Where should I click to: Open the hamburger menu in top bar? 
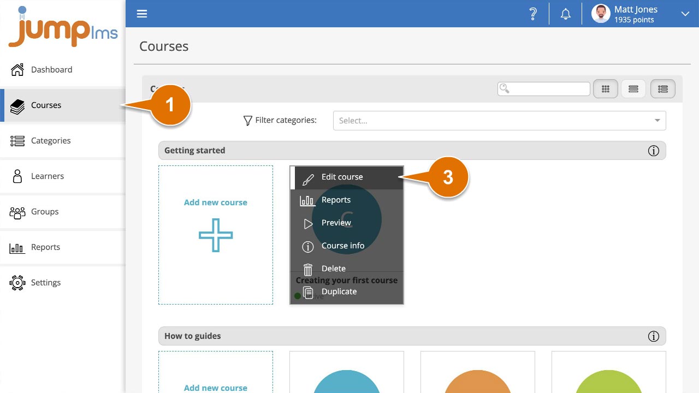click(x=142, y=14)
